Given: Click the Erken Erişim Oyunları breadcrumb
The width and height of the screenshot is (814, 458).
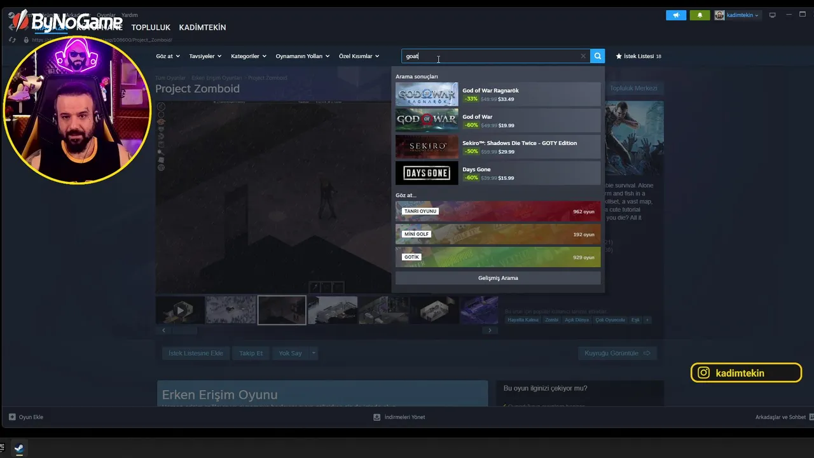Looking at the screenshot, I should pyautogui.click(x=217, y=78).
